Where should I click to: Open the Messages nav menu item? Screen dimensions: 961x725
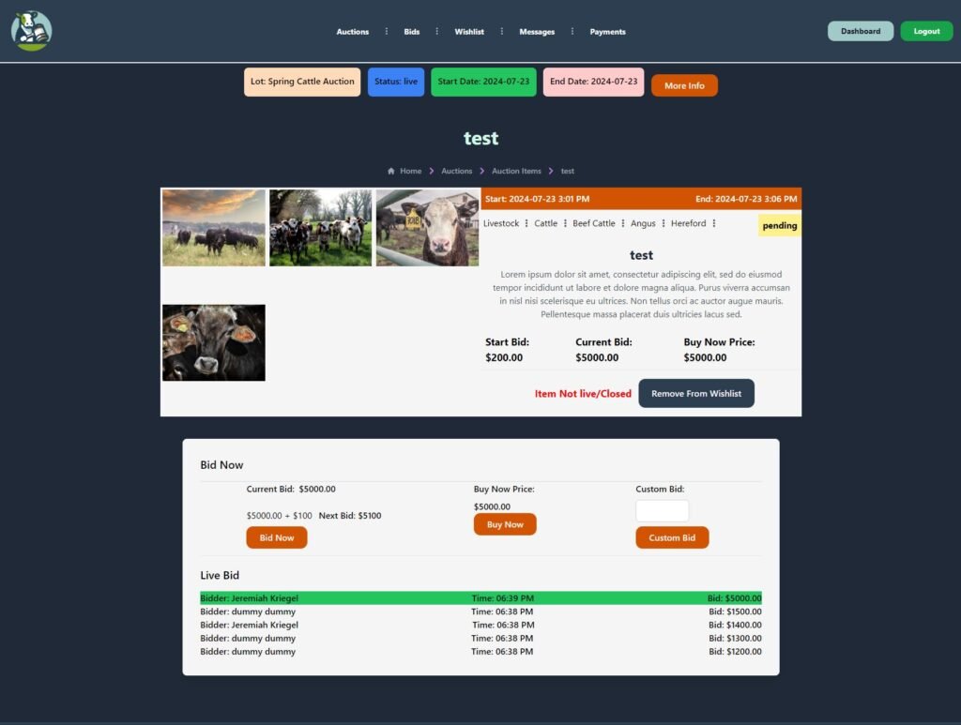click(536, 31)
